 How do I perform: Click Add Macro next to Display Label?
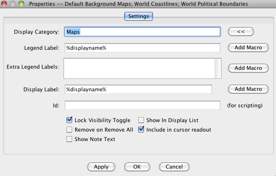point(248,89)
